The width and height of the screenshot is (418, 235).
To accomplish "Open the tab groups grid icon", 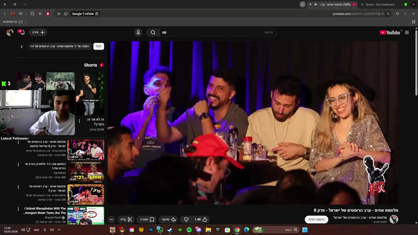I will coord(413,22).
